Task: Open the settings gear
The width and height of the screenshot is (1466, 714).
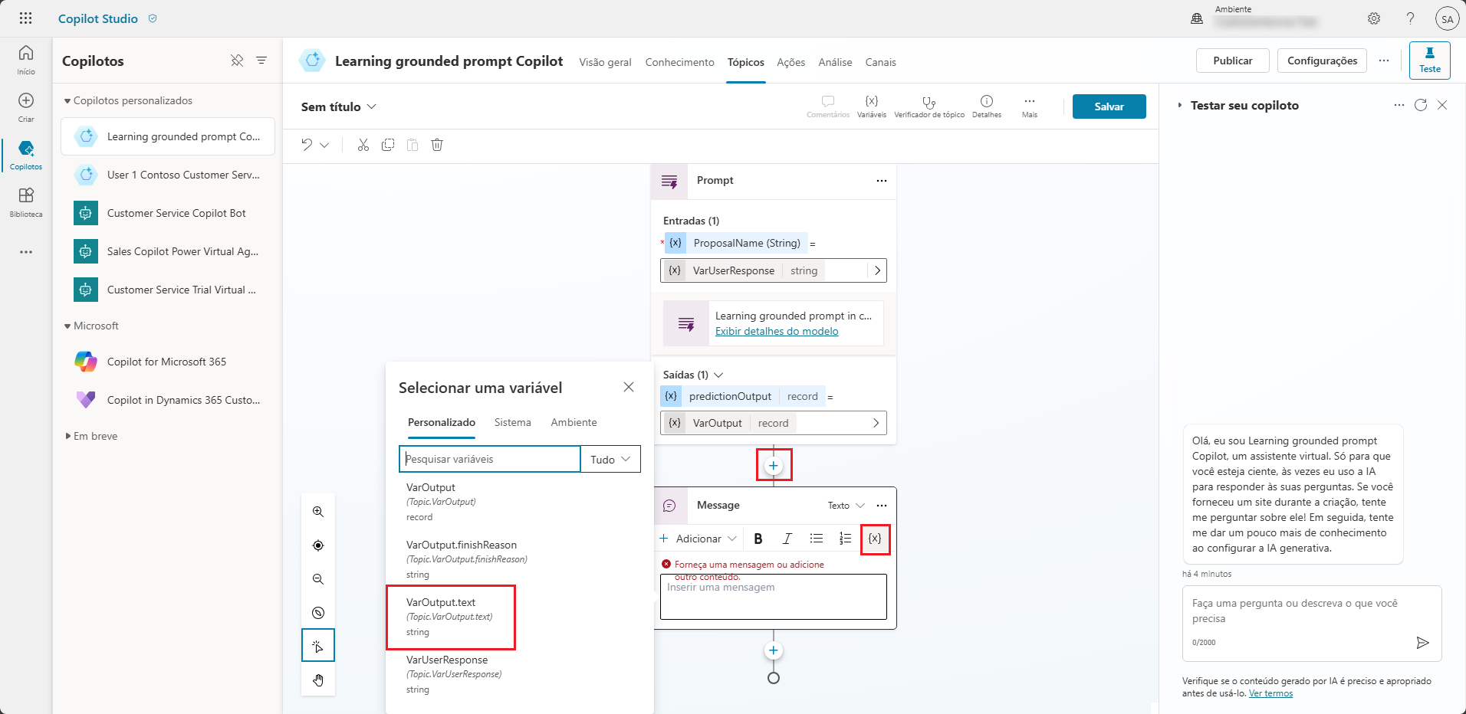Action: point(1374,18)
